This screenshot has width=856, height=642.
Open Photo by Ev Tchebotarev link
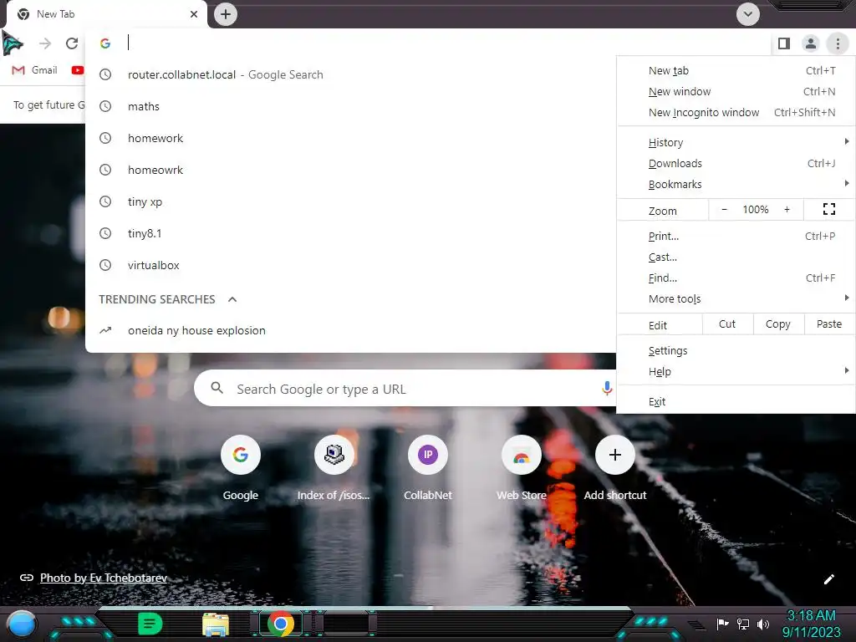point(103,578)
